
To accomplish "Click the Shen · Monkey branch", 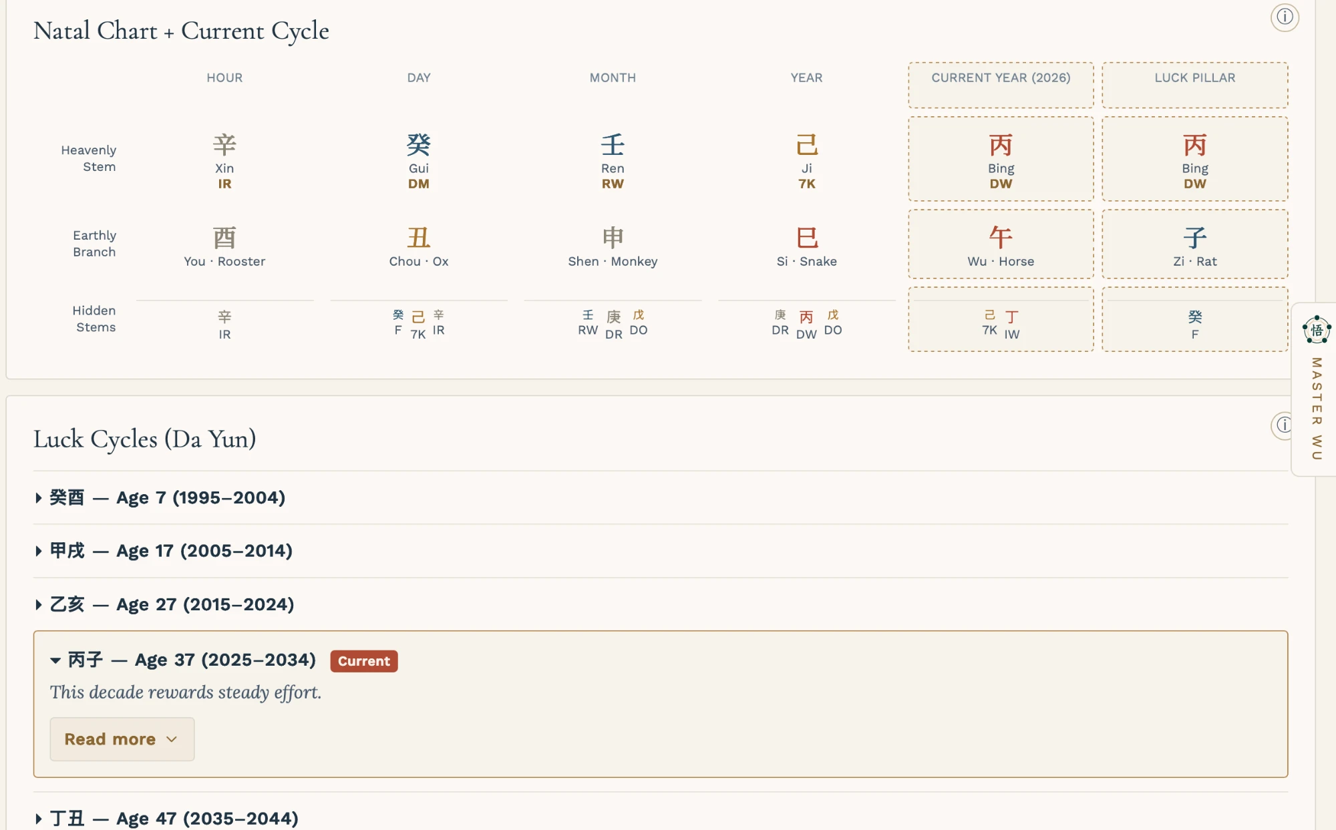I will [x=613, y=246].
